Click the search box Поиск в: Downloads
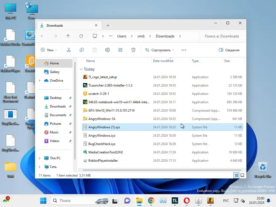 (x=222, y=36)
